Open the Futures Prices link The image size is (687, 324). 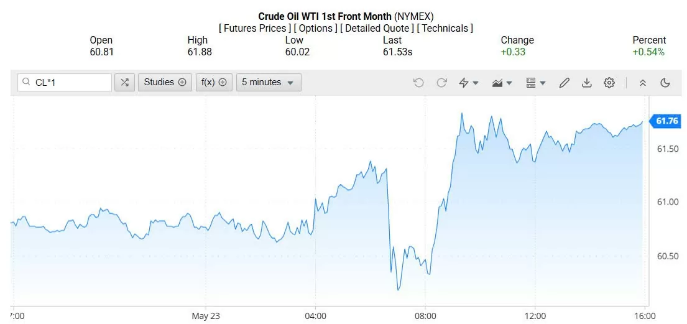pyautogui.click(x=255, y=29)
